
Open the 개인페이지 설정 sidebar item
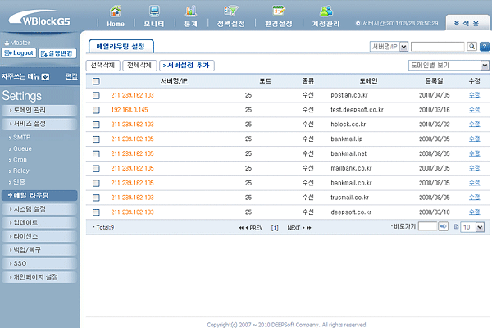[x=39, y=277]
